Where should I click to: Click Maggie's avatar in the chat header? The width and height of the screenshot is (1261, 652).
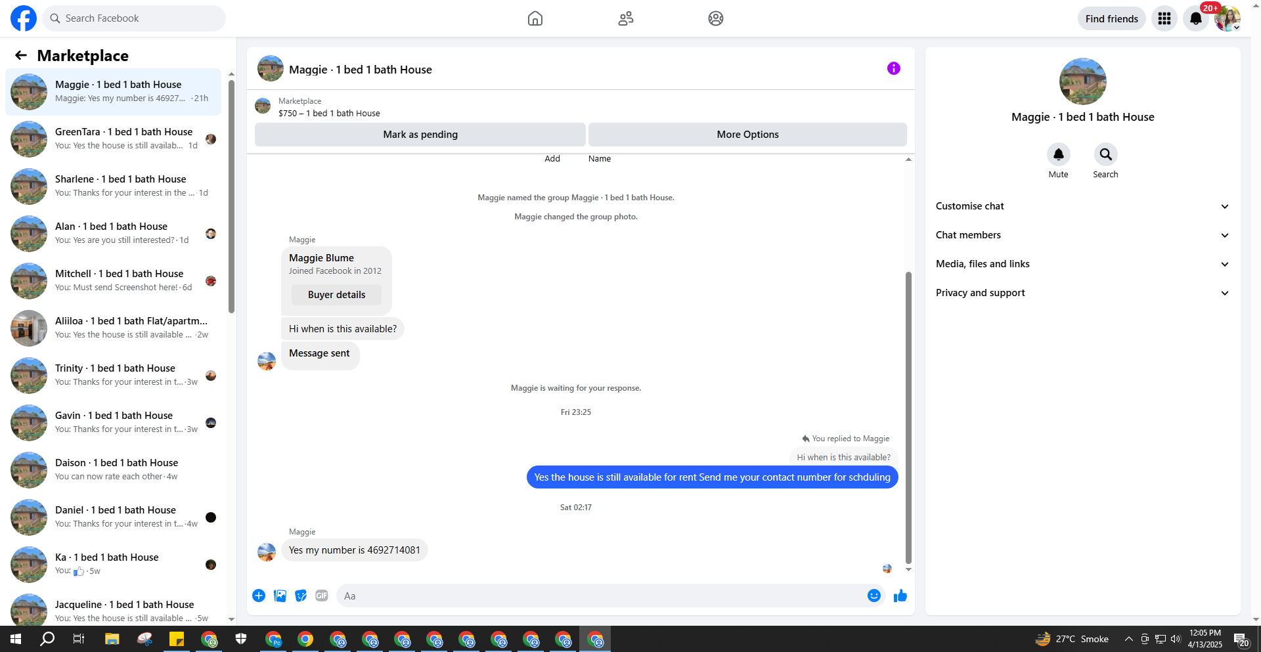pyautogui.click(x=270, y=68)
